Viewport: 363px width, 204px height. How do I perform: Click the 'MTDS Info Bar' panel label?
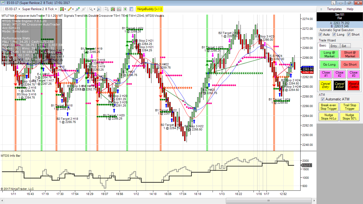coord(11,156)
